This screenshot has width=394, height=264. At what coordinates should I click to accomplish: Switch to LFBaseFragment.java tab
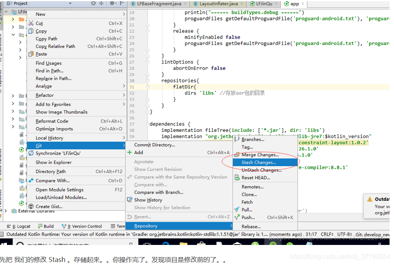pos(159,4)
